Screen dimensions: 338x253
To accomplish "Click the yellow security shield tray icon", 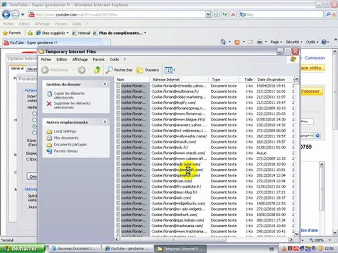I will point(320,249).
